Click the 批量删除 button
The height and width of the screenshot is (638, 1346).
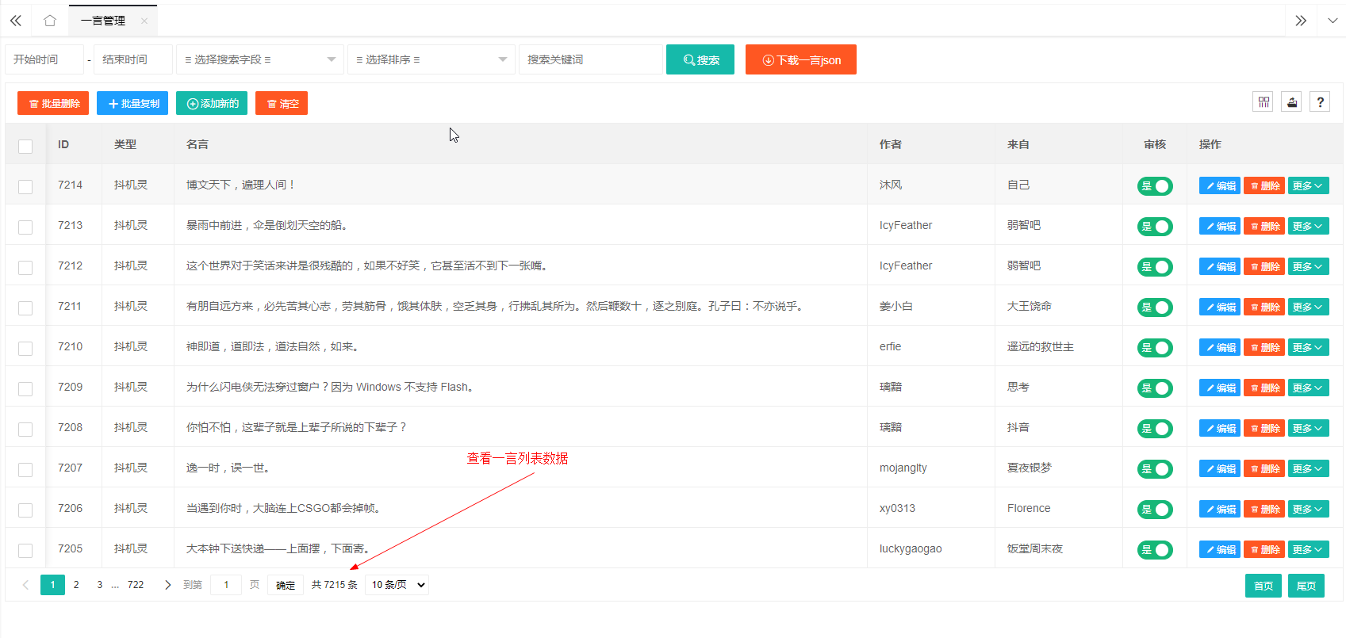(x=53, y=103)
